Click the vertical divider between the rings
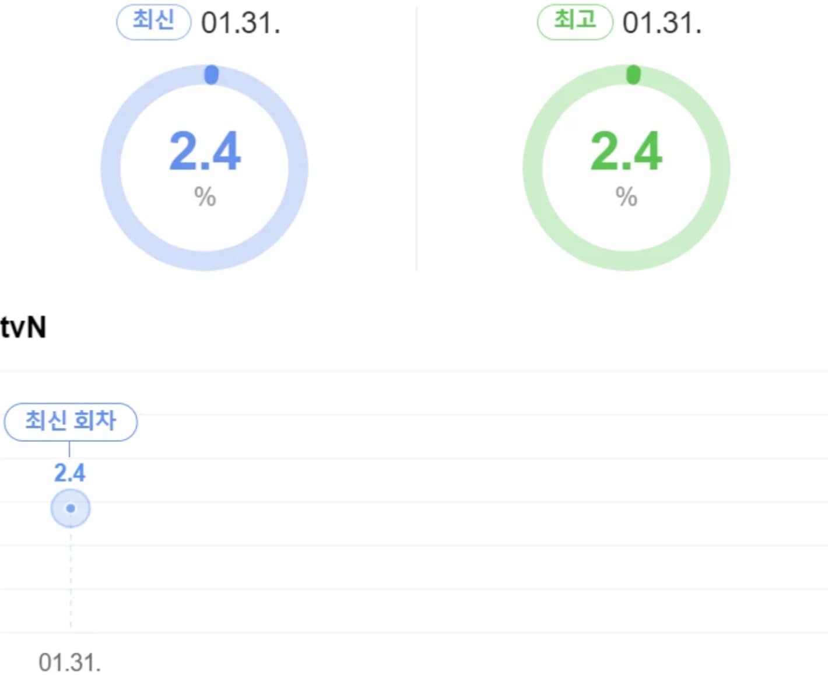 (416, 139)
